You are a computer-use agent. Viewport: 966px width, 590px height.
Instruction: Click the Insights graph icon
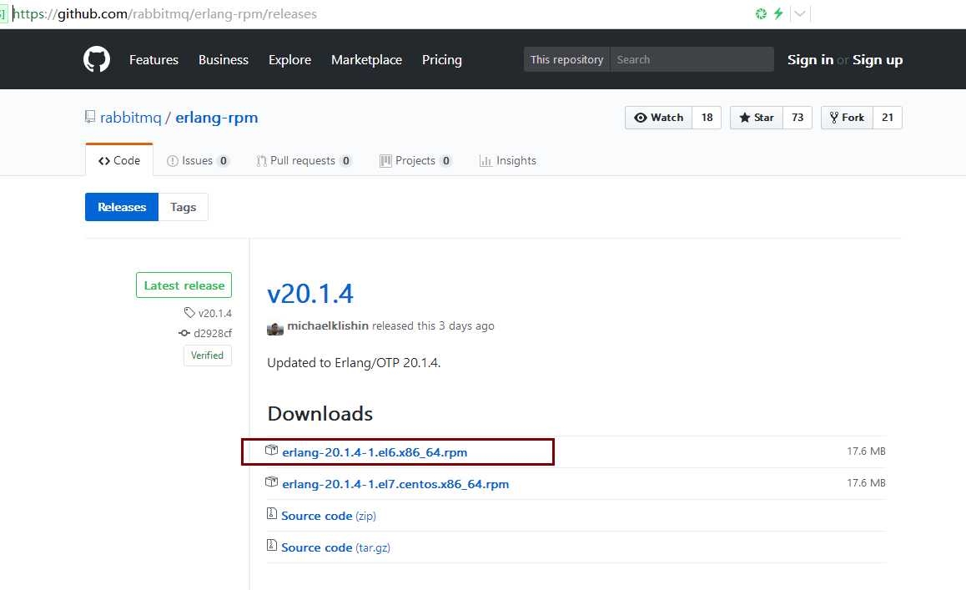(x=486, y=161)
